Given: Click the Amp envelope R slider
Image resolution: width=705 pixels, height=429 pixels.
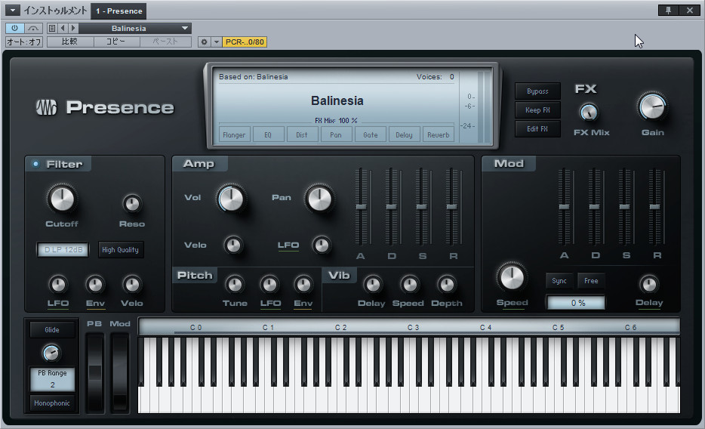Looking at the screenshot, I should coord(451,206).
